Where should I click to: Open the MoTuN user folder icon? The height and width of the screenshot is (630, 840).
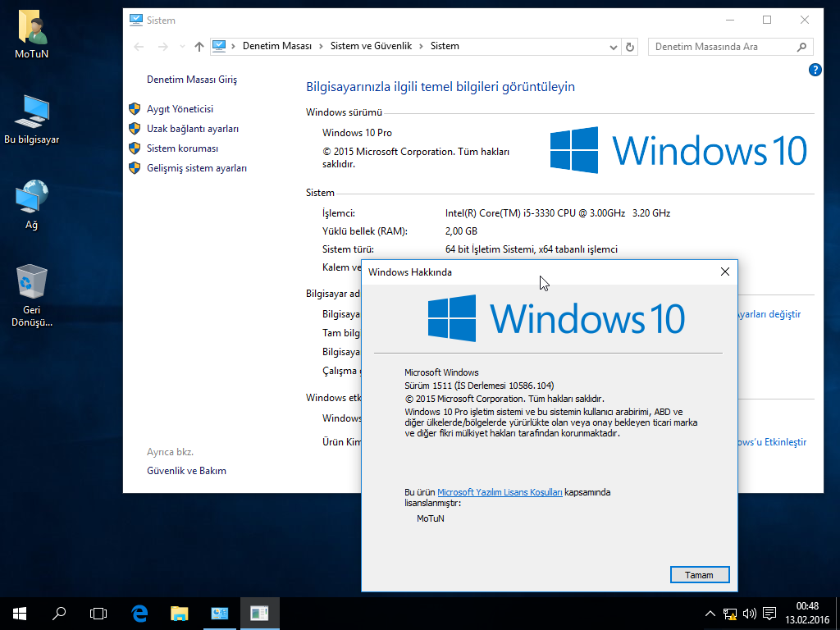[32, 34]
